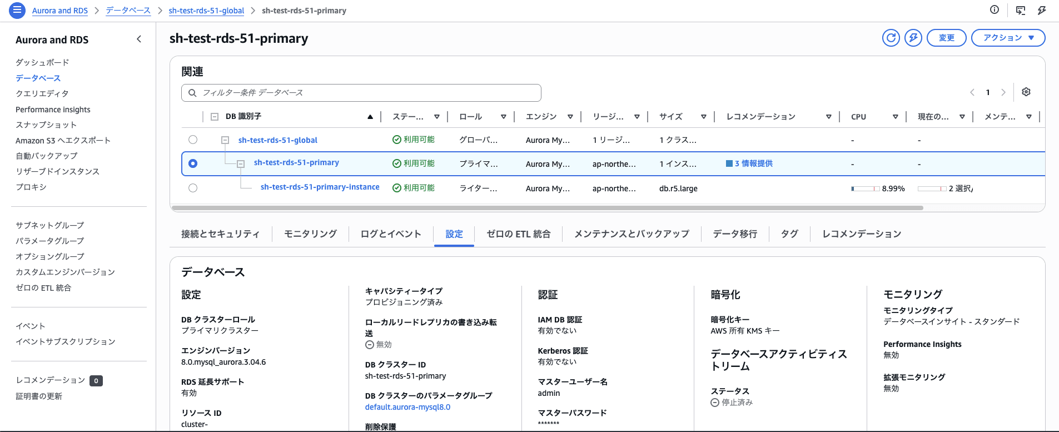Viewport: 1059px width, 432px height.
Task: Open sh-test-rds-51-global breadcrumb link
Action: click(x=206, y=11)
